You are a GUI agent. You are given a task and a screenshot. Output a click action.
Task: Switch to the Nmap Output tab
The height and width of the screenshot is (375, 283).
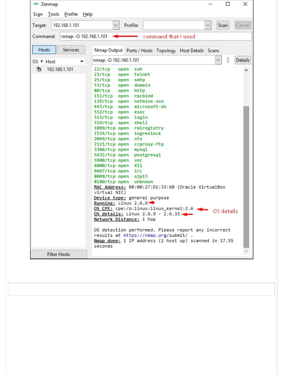click(x=108, y=50)
